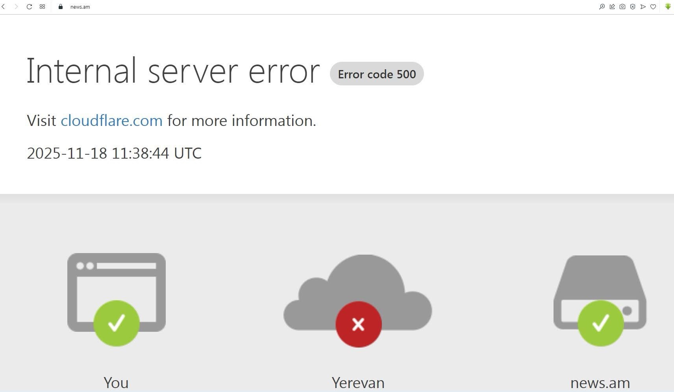Open the green download arrow extension
The image size is (674, 392).
(668, 7)
